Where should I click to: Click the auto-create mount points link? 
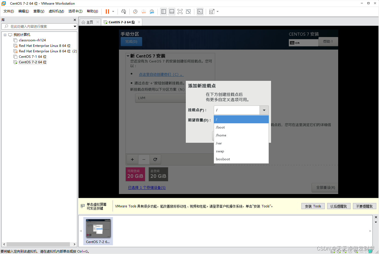[161, 75]
